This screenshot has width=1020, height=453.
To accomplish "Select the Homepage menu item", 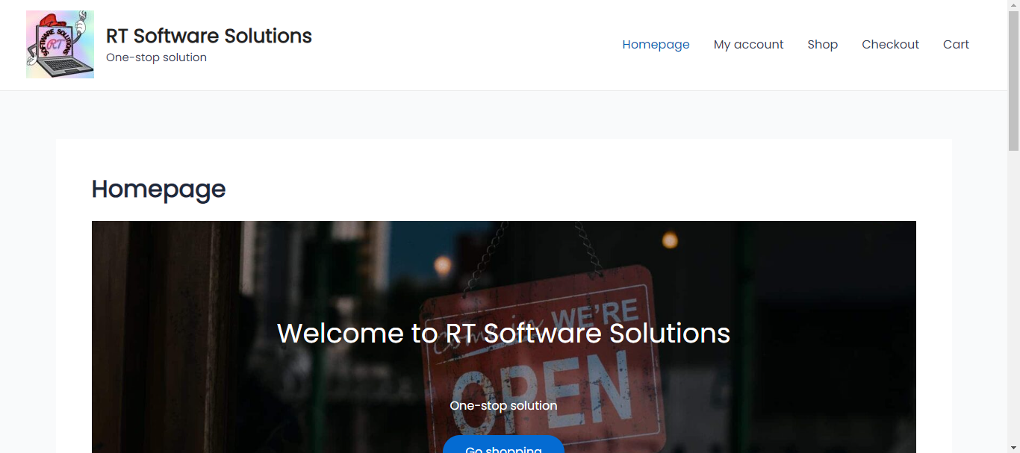I will 656,45.
